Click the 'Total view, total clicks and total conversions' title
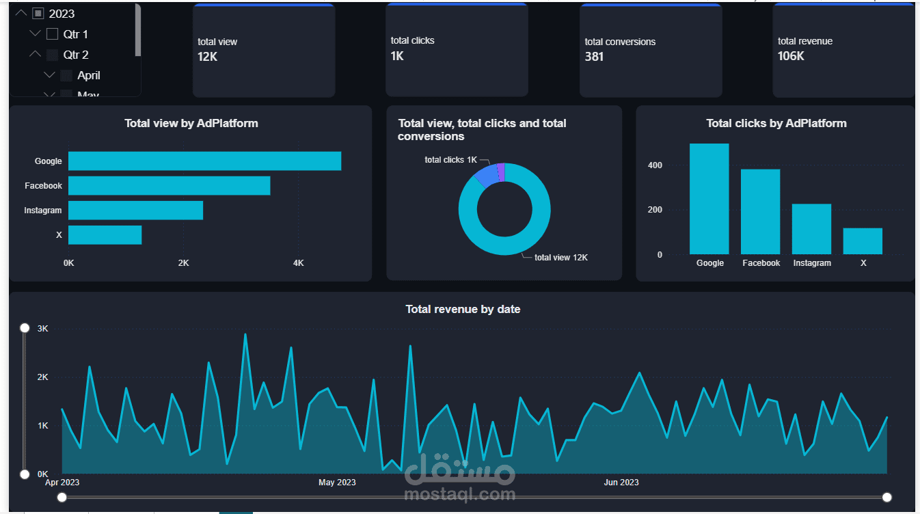Viewport: 920px width, 514px height. point(482,130)
